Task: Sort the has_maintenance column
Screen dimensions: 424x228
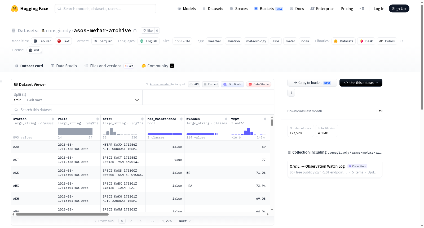Action: [181, 119]
